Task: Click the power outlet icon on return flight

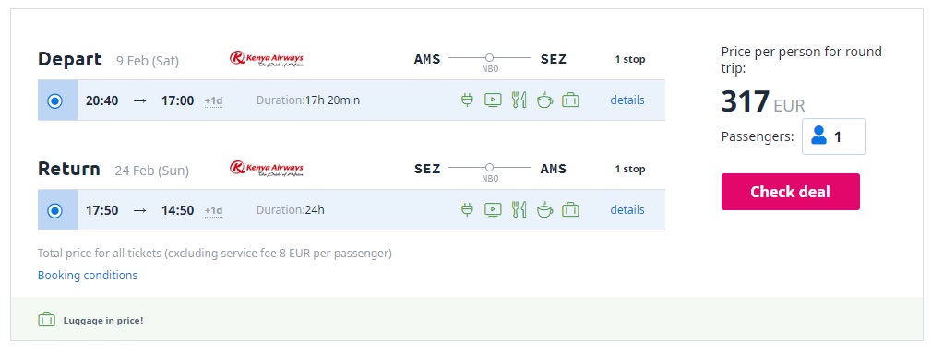Action: click(x=467, y=209)
